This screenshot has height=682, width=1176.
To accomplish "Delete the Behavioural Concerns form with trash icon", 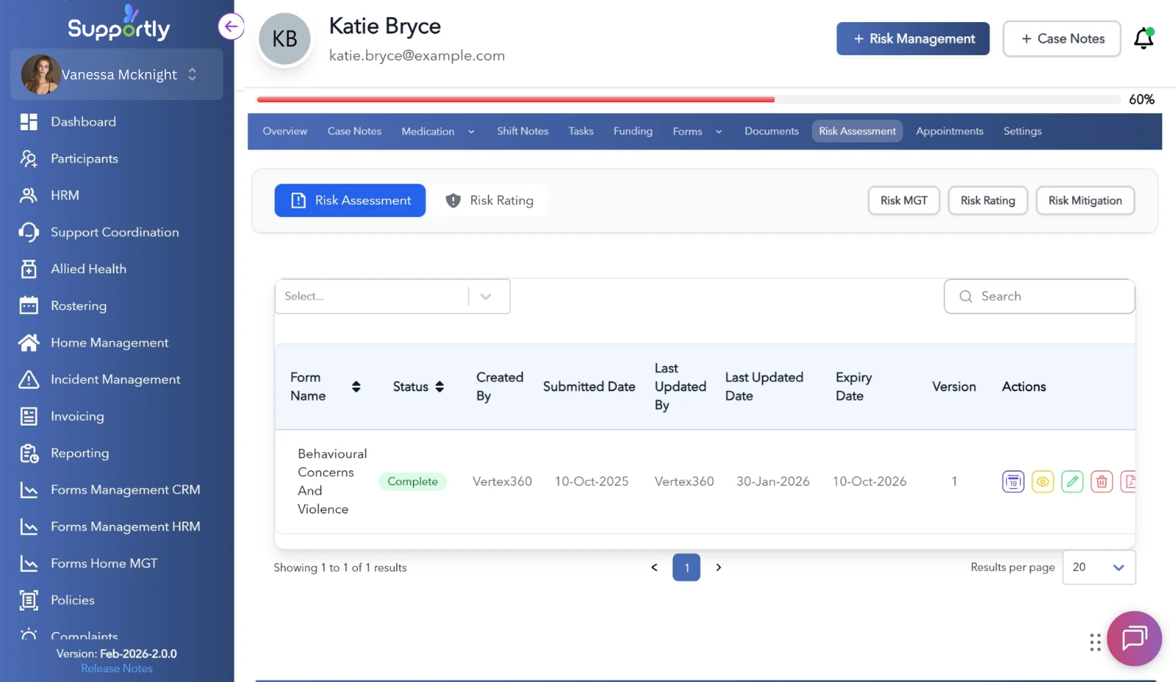I will (1101, 481).
